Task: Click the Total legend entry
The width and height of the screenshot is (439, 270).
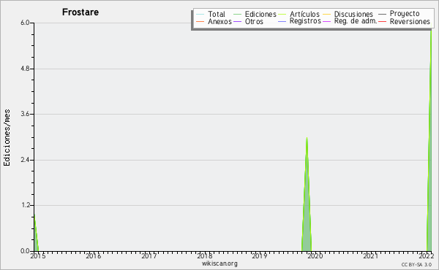Action: pos(211,14)
